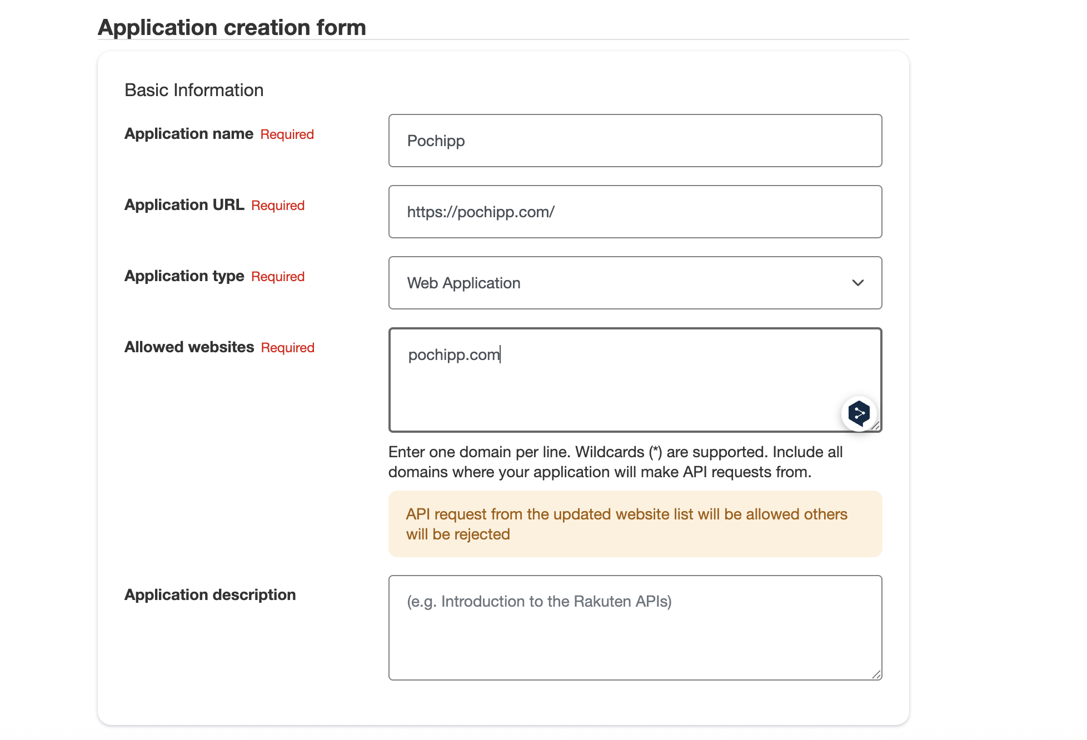The width and height of the screenshot is (1087, 740).
Task: Click the "Application URL" label
Action: [x=184, y=205]
